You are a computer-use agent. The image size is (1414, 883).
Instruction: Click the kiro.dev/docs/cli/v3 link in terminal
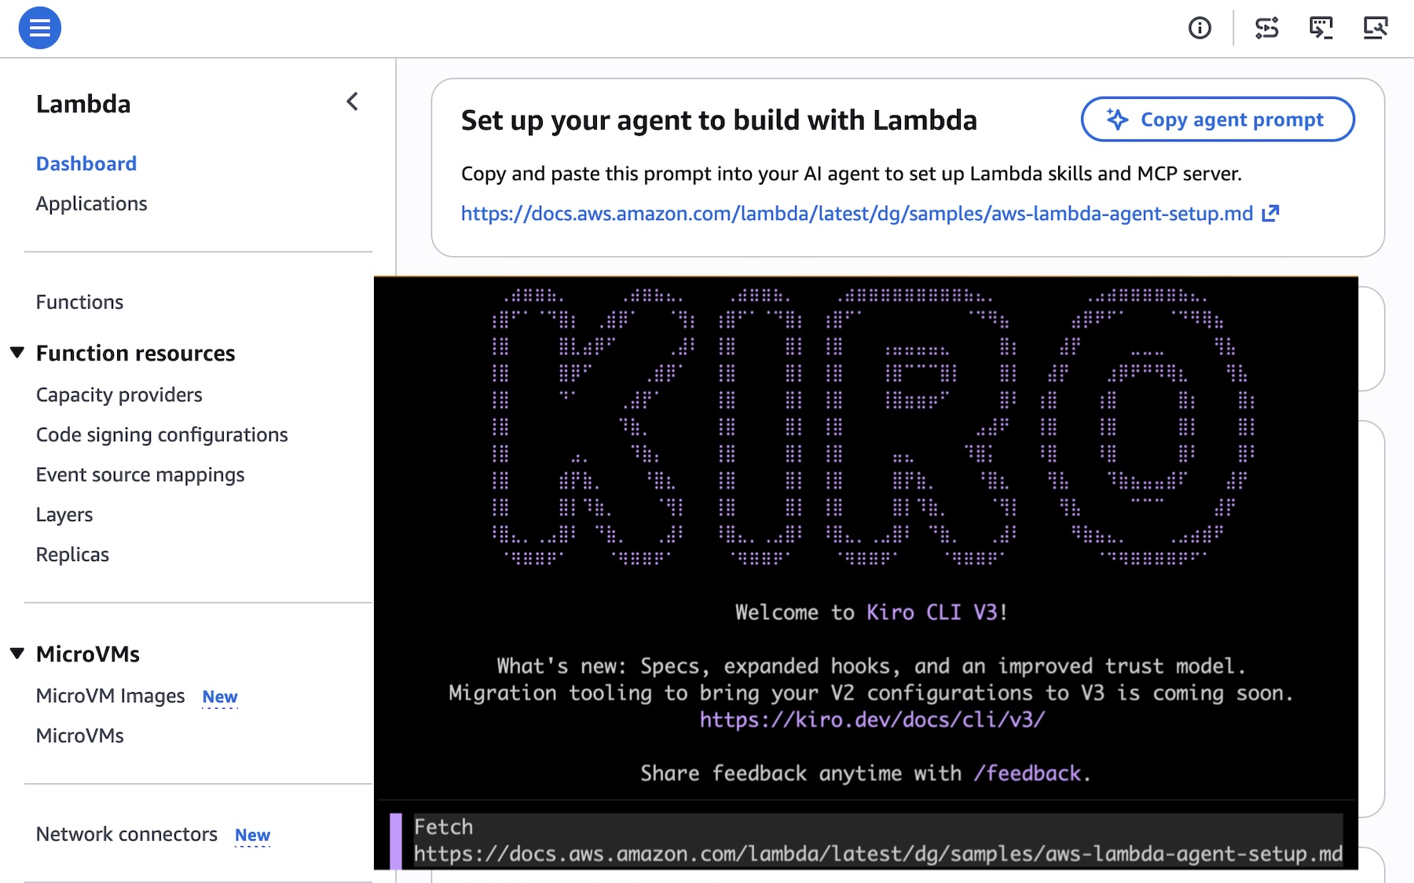(x=872, y=720)
